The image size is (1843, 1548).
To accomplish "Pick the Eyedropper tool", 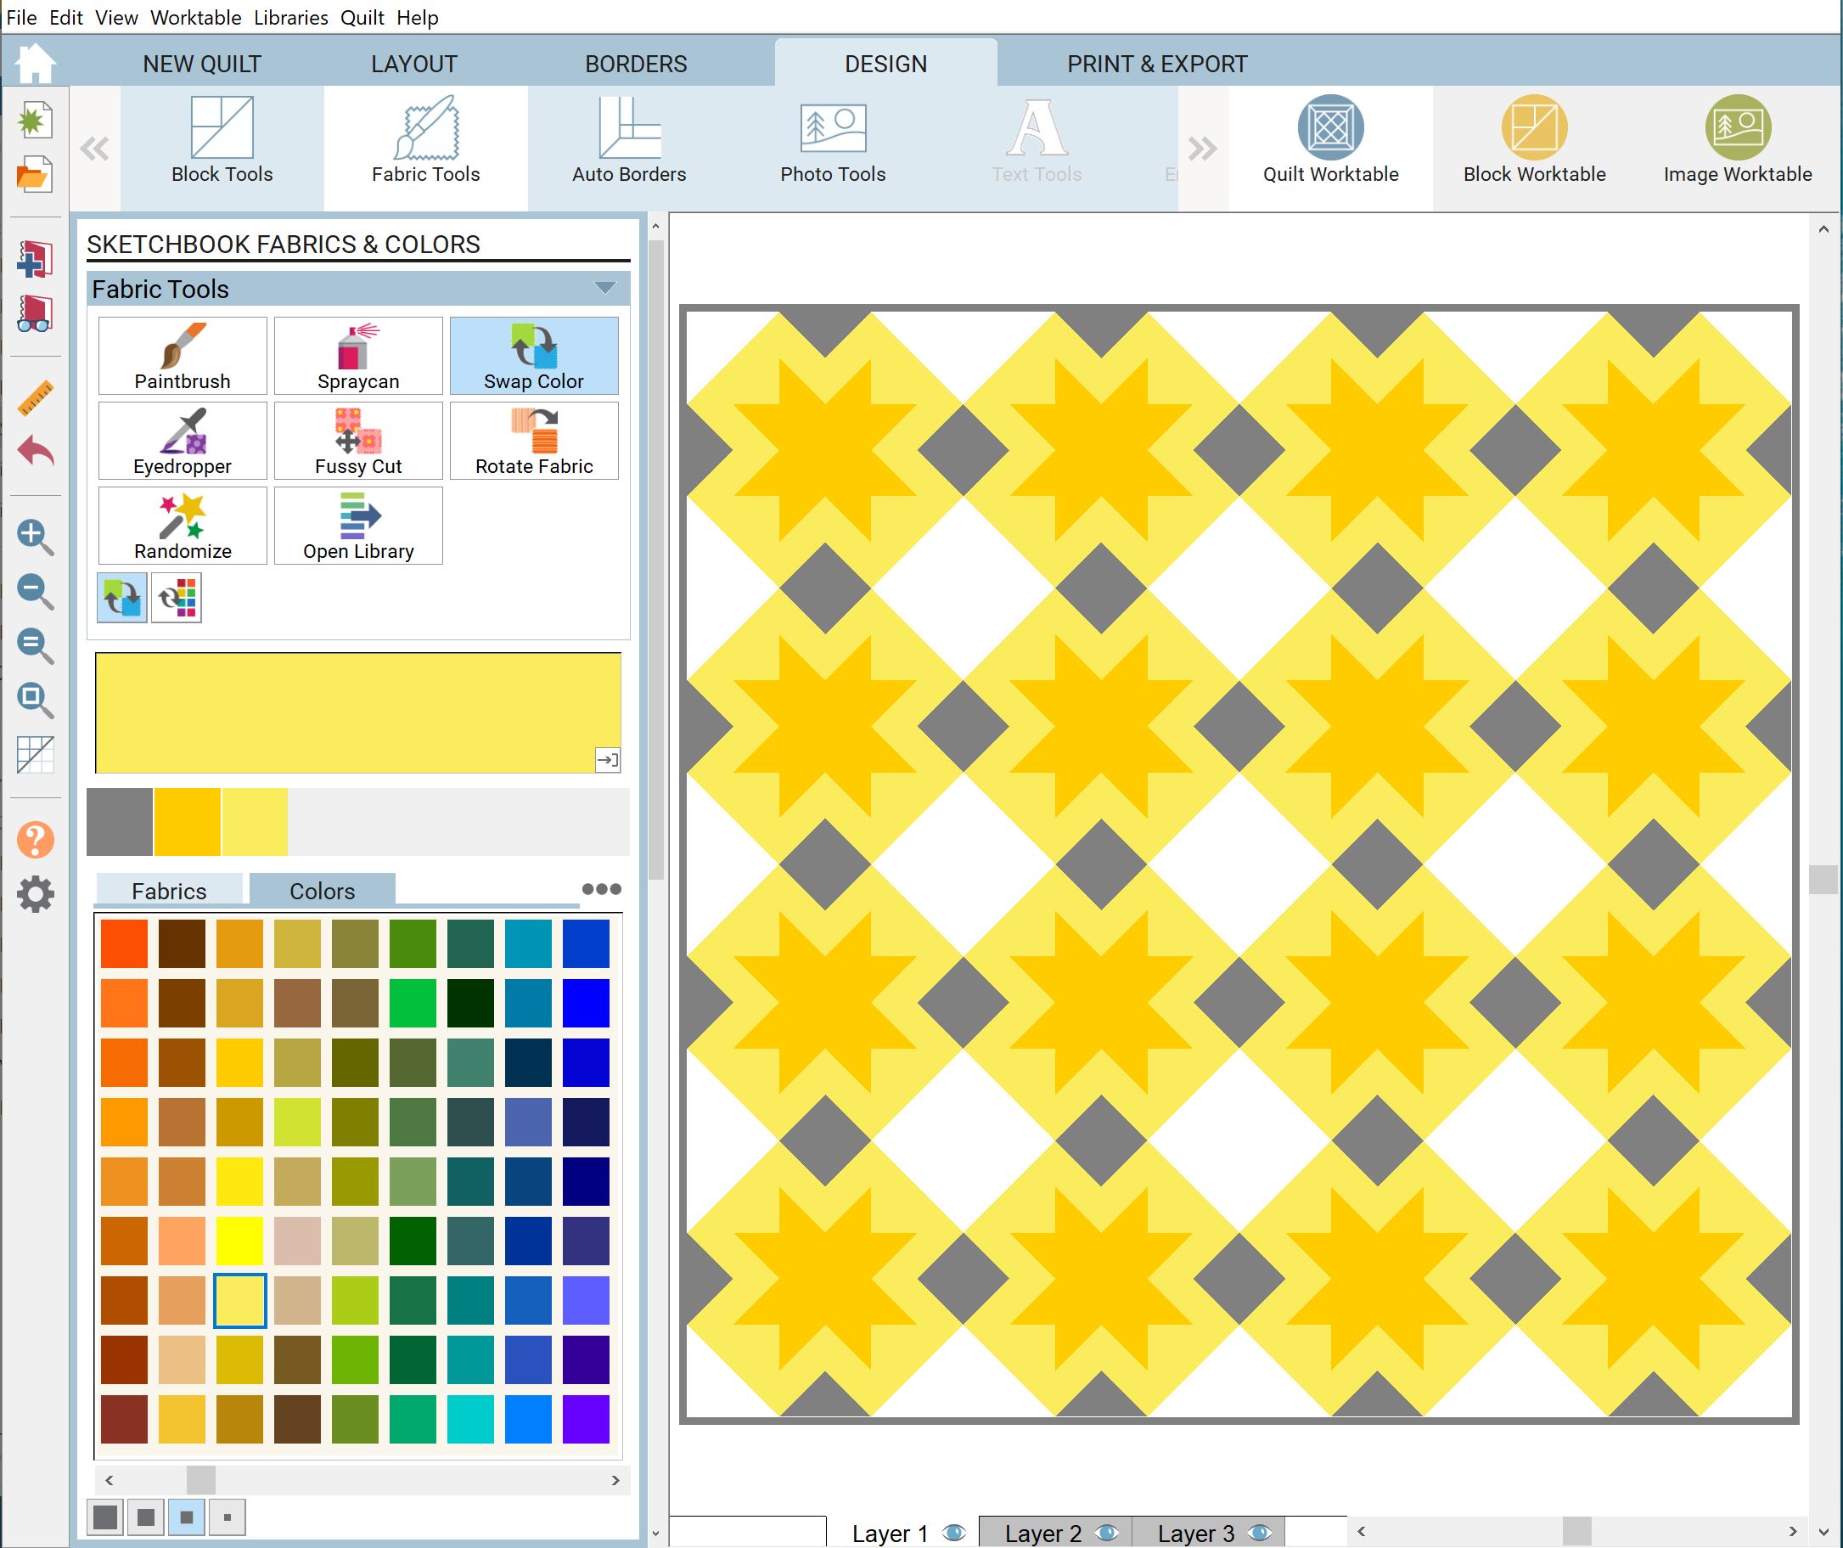I will tap(183, 441).
